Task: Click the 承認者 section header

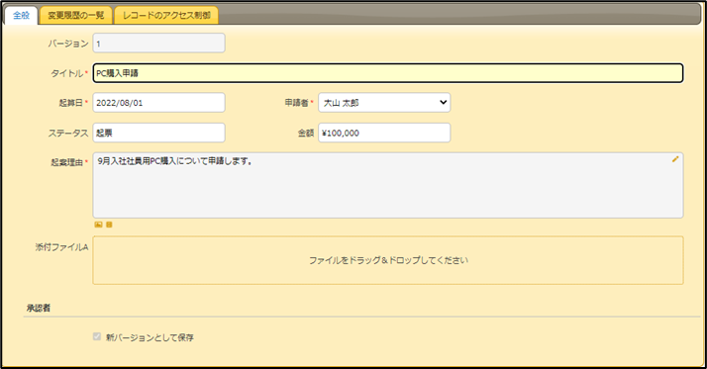Action: (39, 309)
